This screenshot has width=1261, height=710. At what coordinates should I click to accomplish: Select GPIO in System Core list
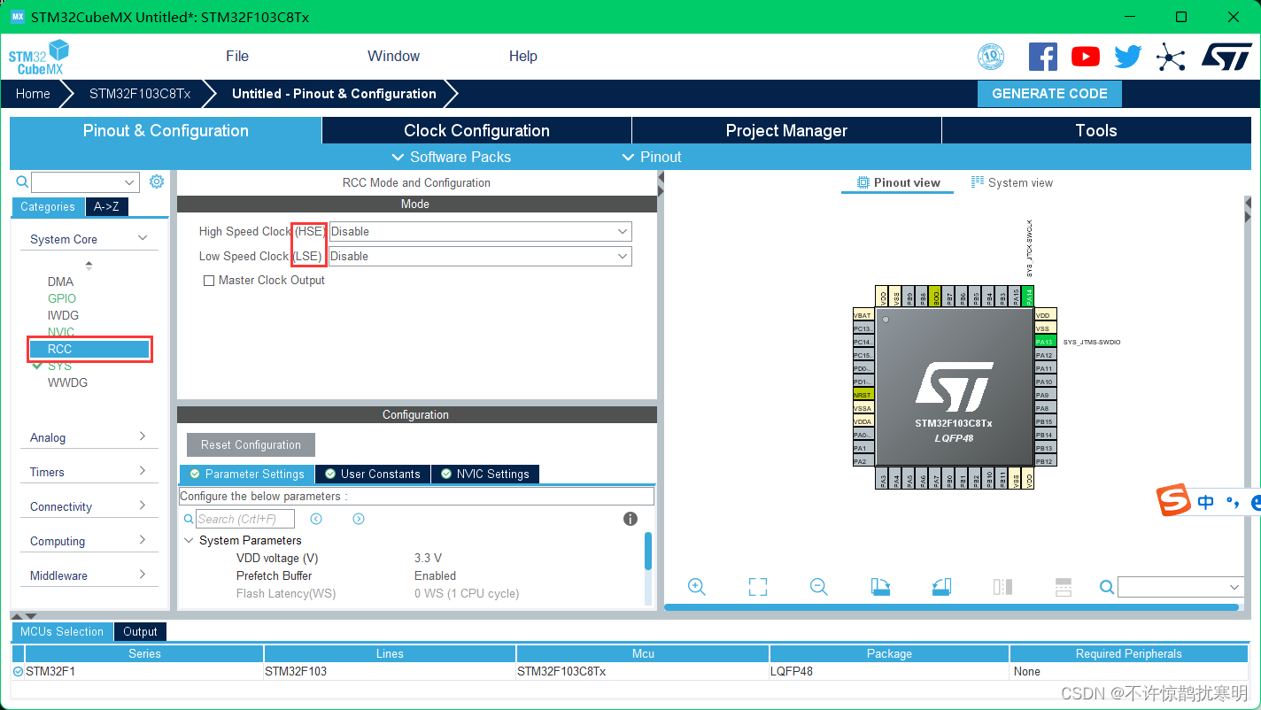click(62, 298)
